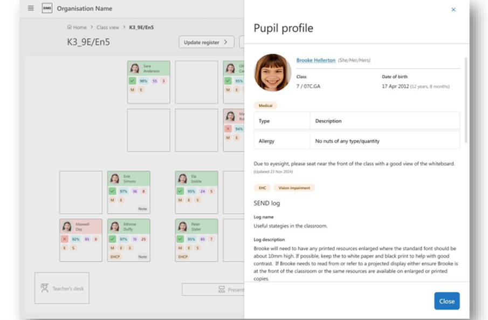488x320 pixels.
Task: Click Maxwell Day's avatar photo
Action: coord(66,227)
